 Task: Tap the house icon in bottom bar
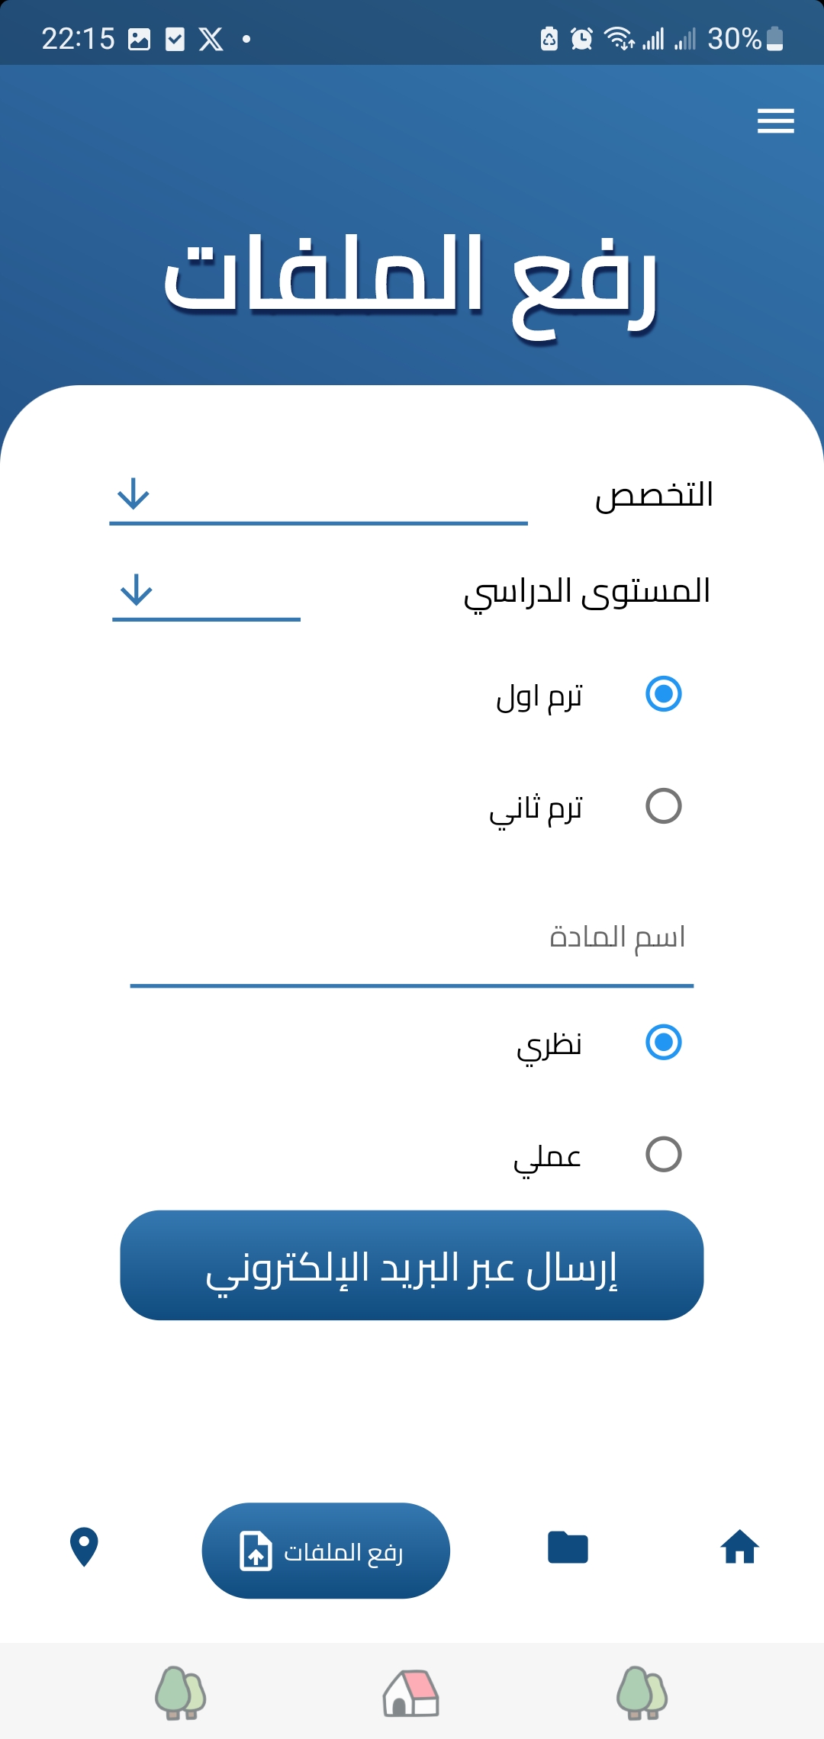pos(411,1693)
